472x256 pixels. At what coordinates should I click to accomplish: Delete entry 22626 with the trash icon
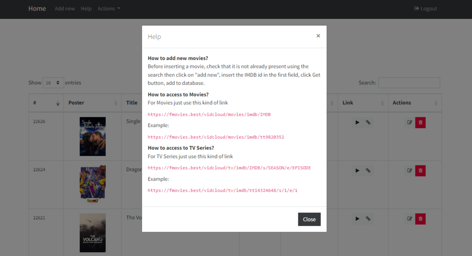coord(420,122)
